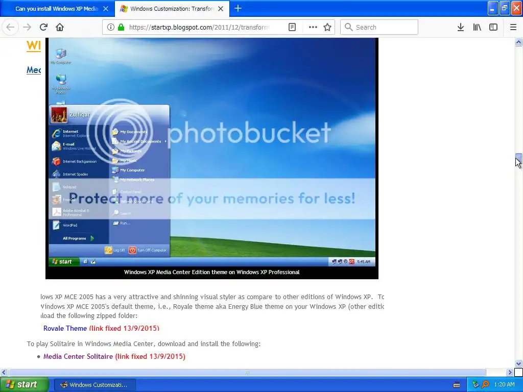Click the orange 'WI' heading link
The height and width of the screenshot is (392, 523).
tap(34, 45)
